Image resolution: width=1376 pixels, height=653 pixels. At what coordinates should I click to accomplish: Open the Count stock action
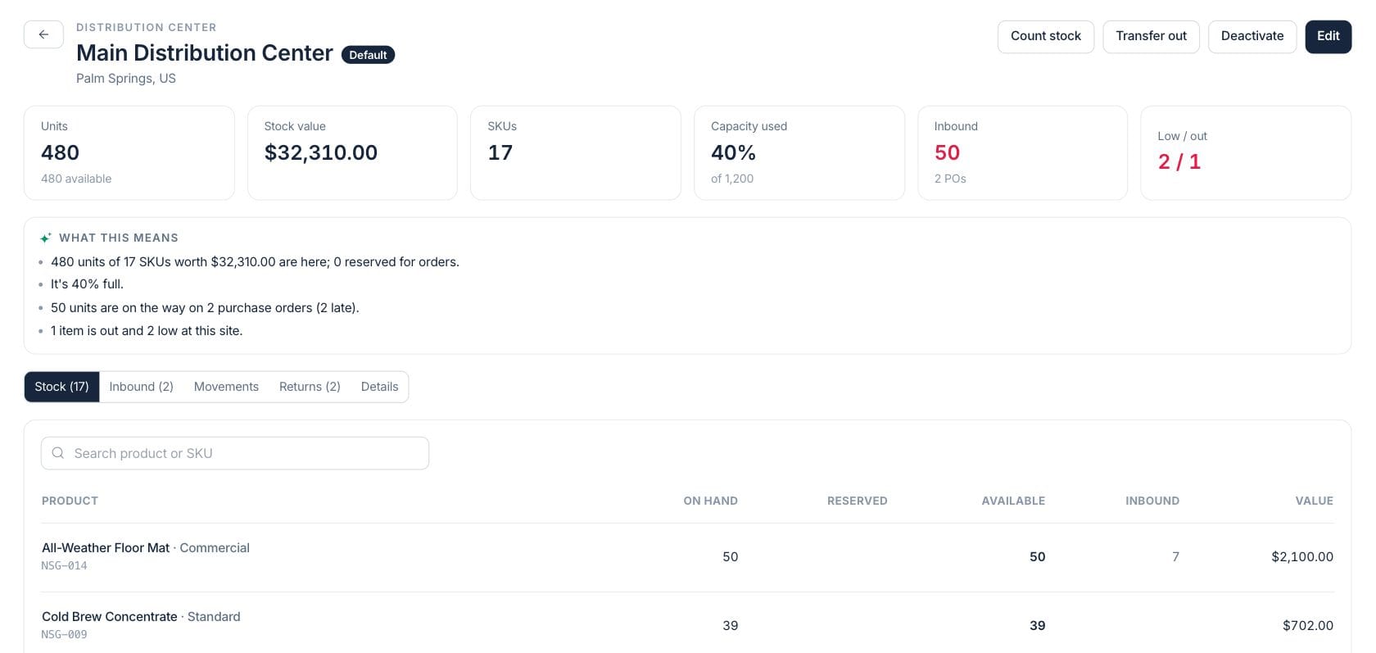(x=1046, y=36)
